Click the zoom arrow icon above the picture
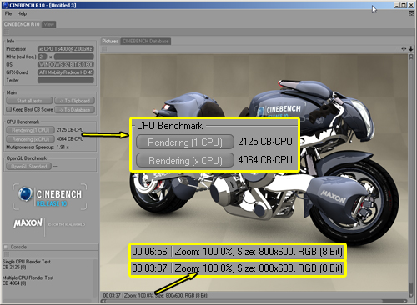 click(x=411, y=49)
